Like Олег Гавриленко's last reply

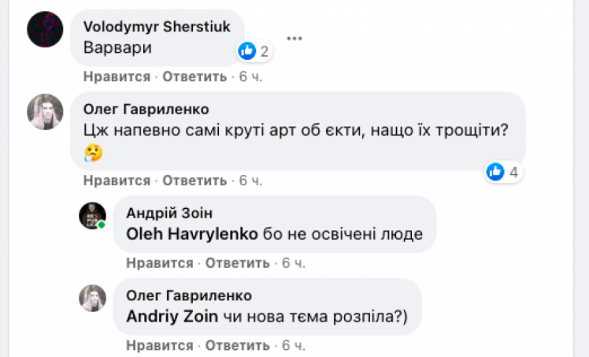click(x=159, y=345)
